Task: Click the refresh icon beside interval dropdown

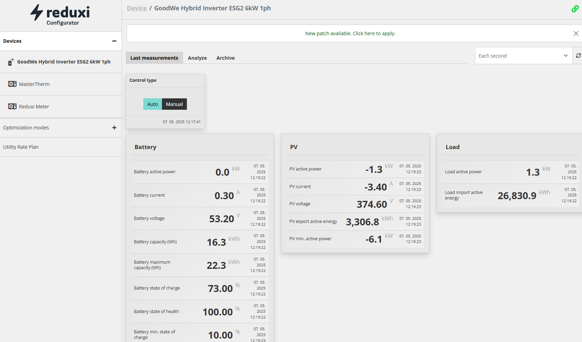Action: click(x=578, y=56)
